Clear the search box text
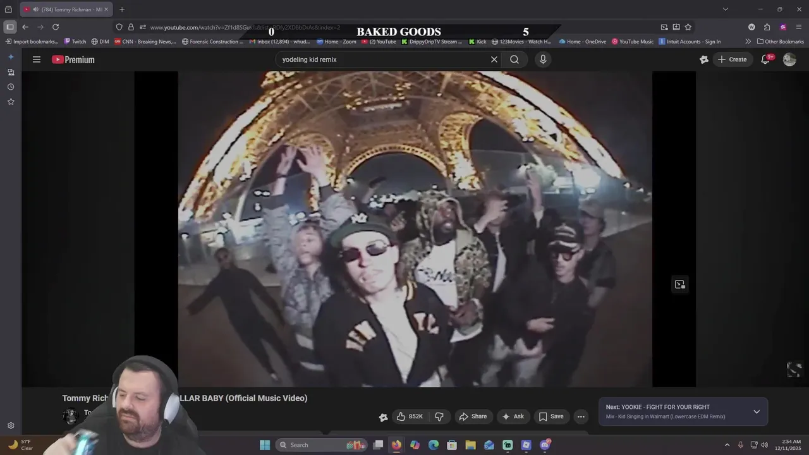The image size is (809, 455). point(494,59)
